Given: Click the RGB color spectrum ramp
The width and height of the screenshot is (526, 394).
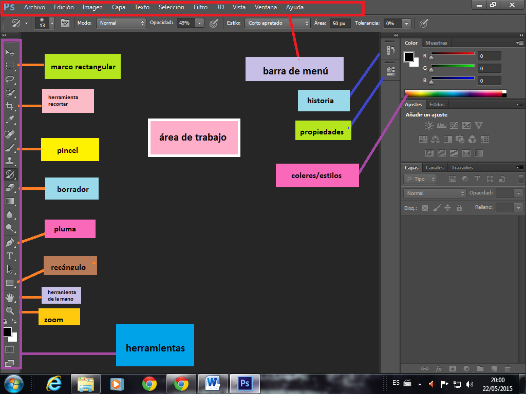Looking at the screenshot, I should pos(453,93).
